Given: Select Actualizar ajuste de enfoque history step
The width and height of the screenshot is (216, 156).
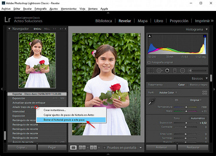Looking at the screenshot, I should tap(37, 103).
